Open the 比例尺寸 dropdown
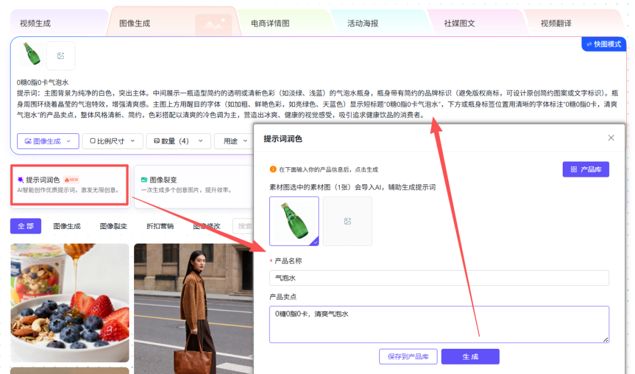The image size is (635, 374). tap(112, 141)
